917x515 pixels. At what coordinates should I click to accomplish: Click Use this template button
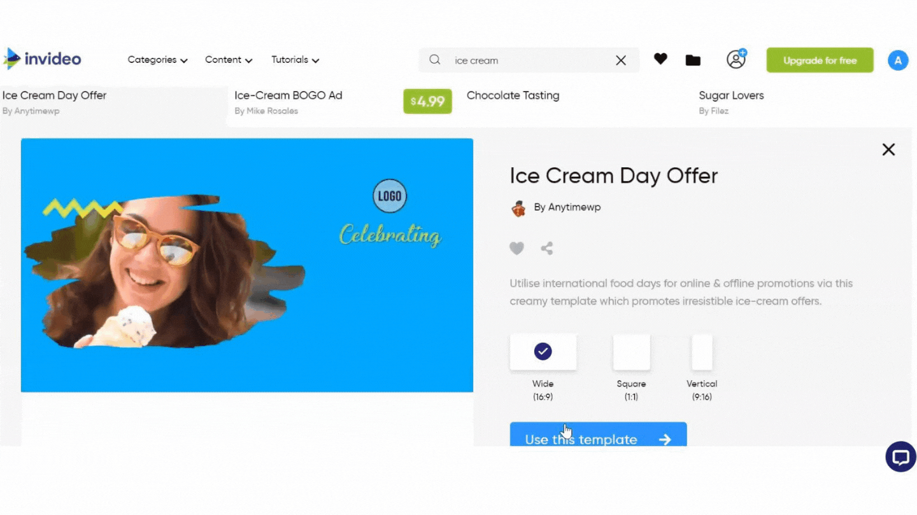598,434
